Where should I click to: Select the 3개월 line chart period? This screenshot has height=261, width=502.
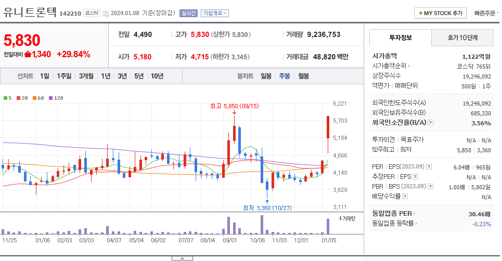coord(86,76)
